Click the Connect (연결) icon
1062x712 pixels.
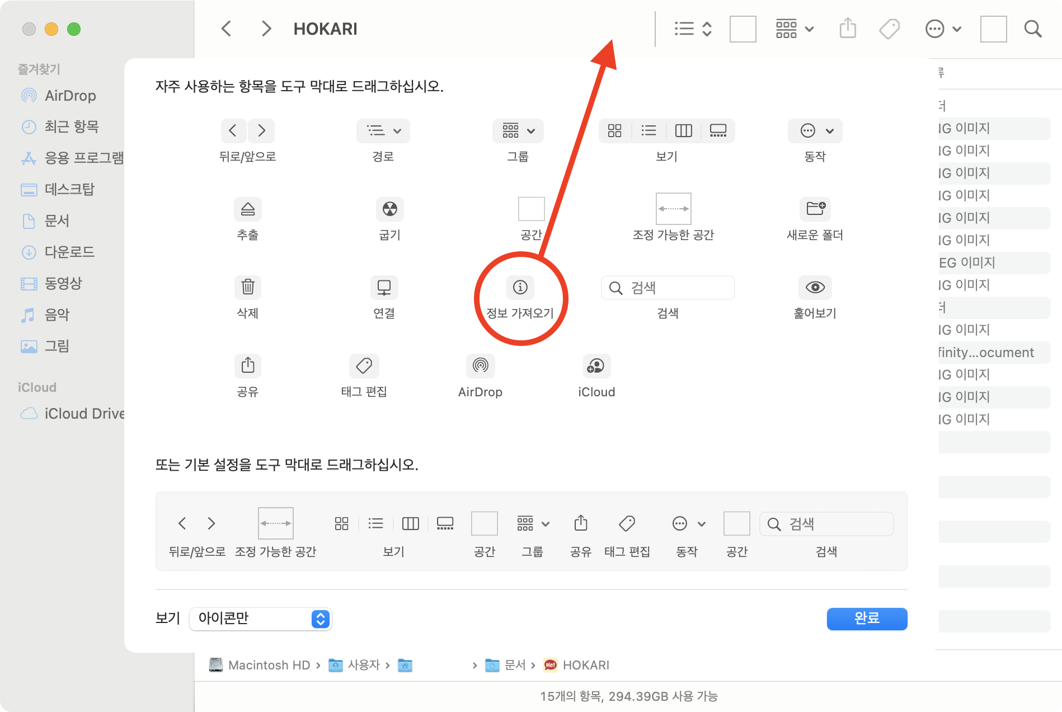pos(384,288)
